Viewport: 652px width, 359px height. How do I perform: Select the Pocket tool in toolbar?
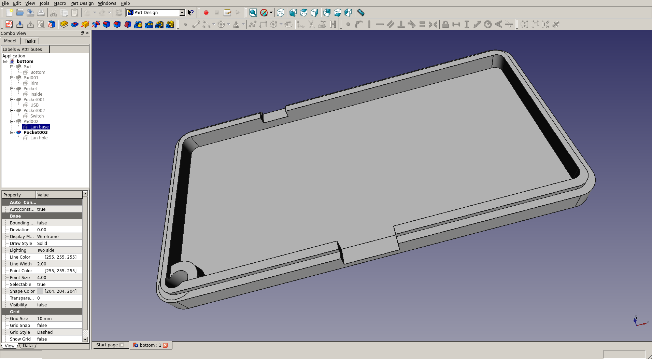coord(74,24)
